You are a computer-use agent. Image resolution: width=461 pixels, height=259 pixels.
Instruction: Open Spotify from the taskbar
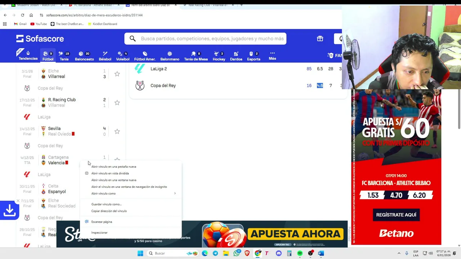(x=300, y=253)
